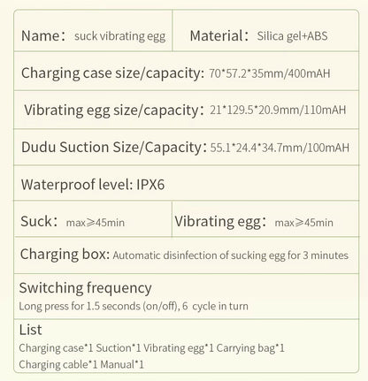This screenshot has height=381, width=368.
Task: Click the Name label
Action: (x=43, y=36)
